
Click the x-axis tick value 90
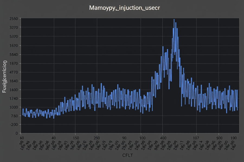(124, 138)
